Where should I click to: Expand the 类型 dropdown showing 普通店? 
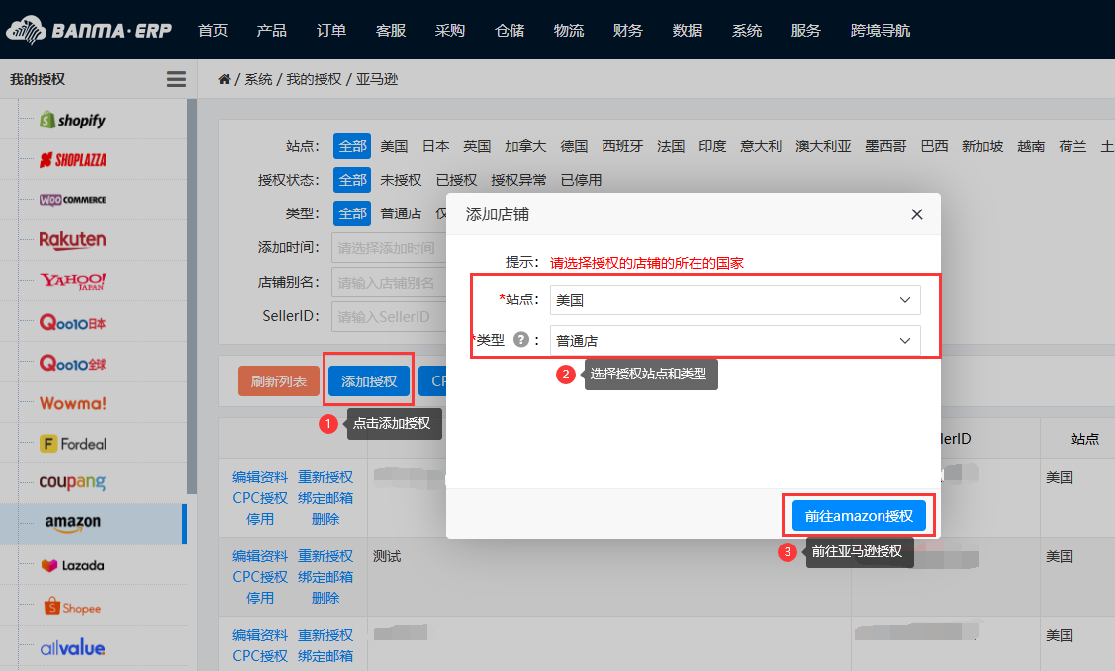[735, 340]
